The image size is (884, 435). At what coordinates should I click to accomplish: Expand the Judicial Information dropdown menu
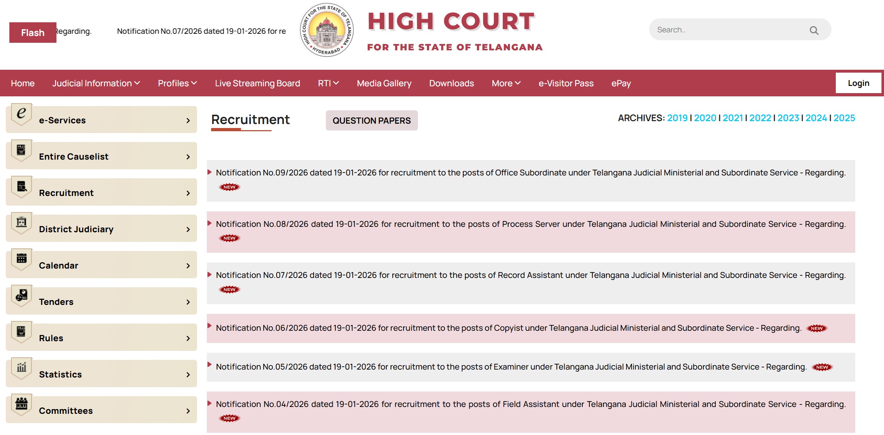[96, 83]
